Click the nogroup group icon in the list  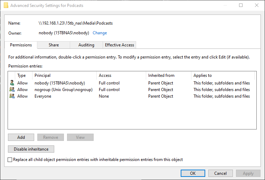[12, 89]
